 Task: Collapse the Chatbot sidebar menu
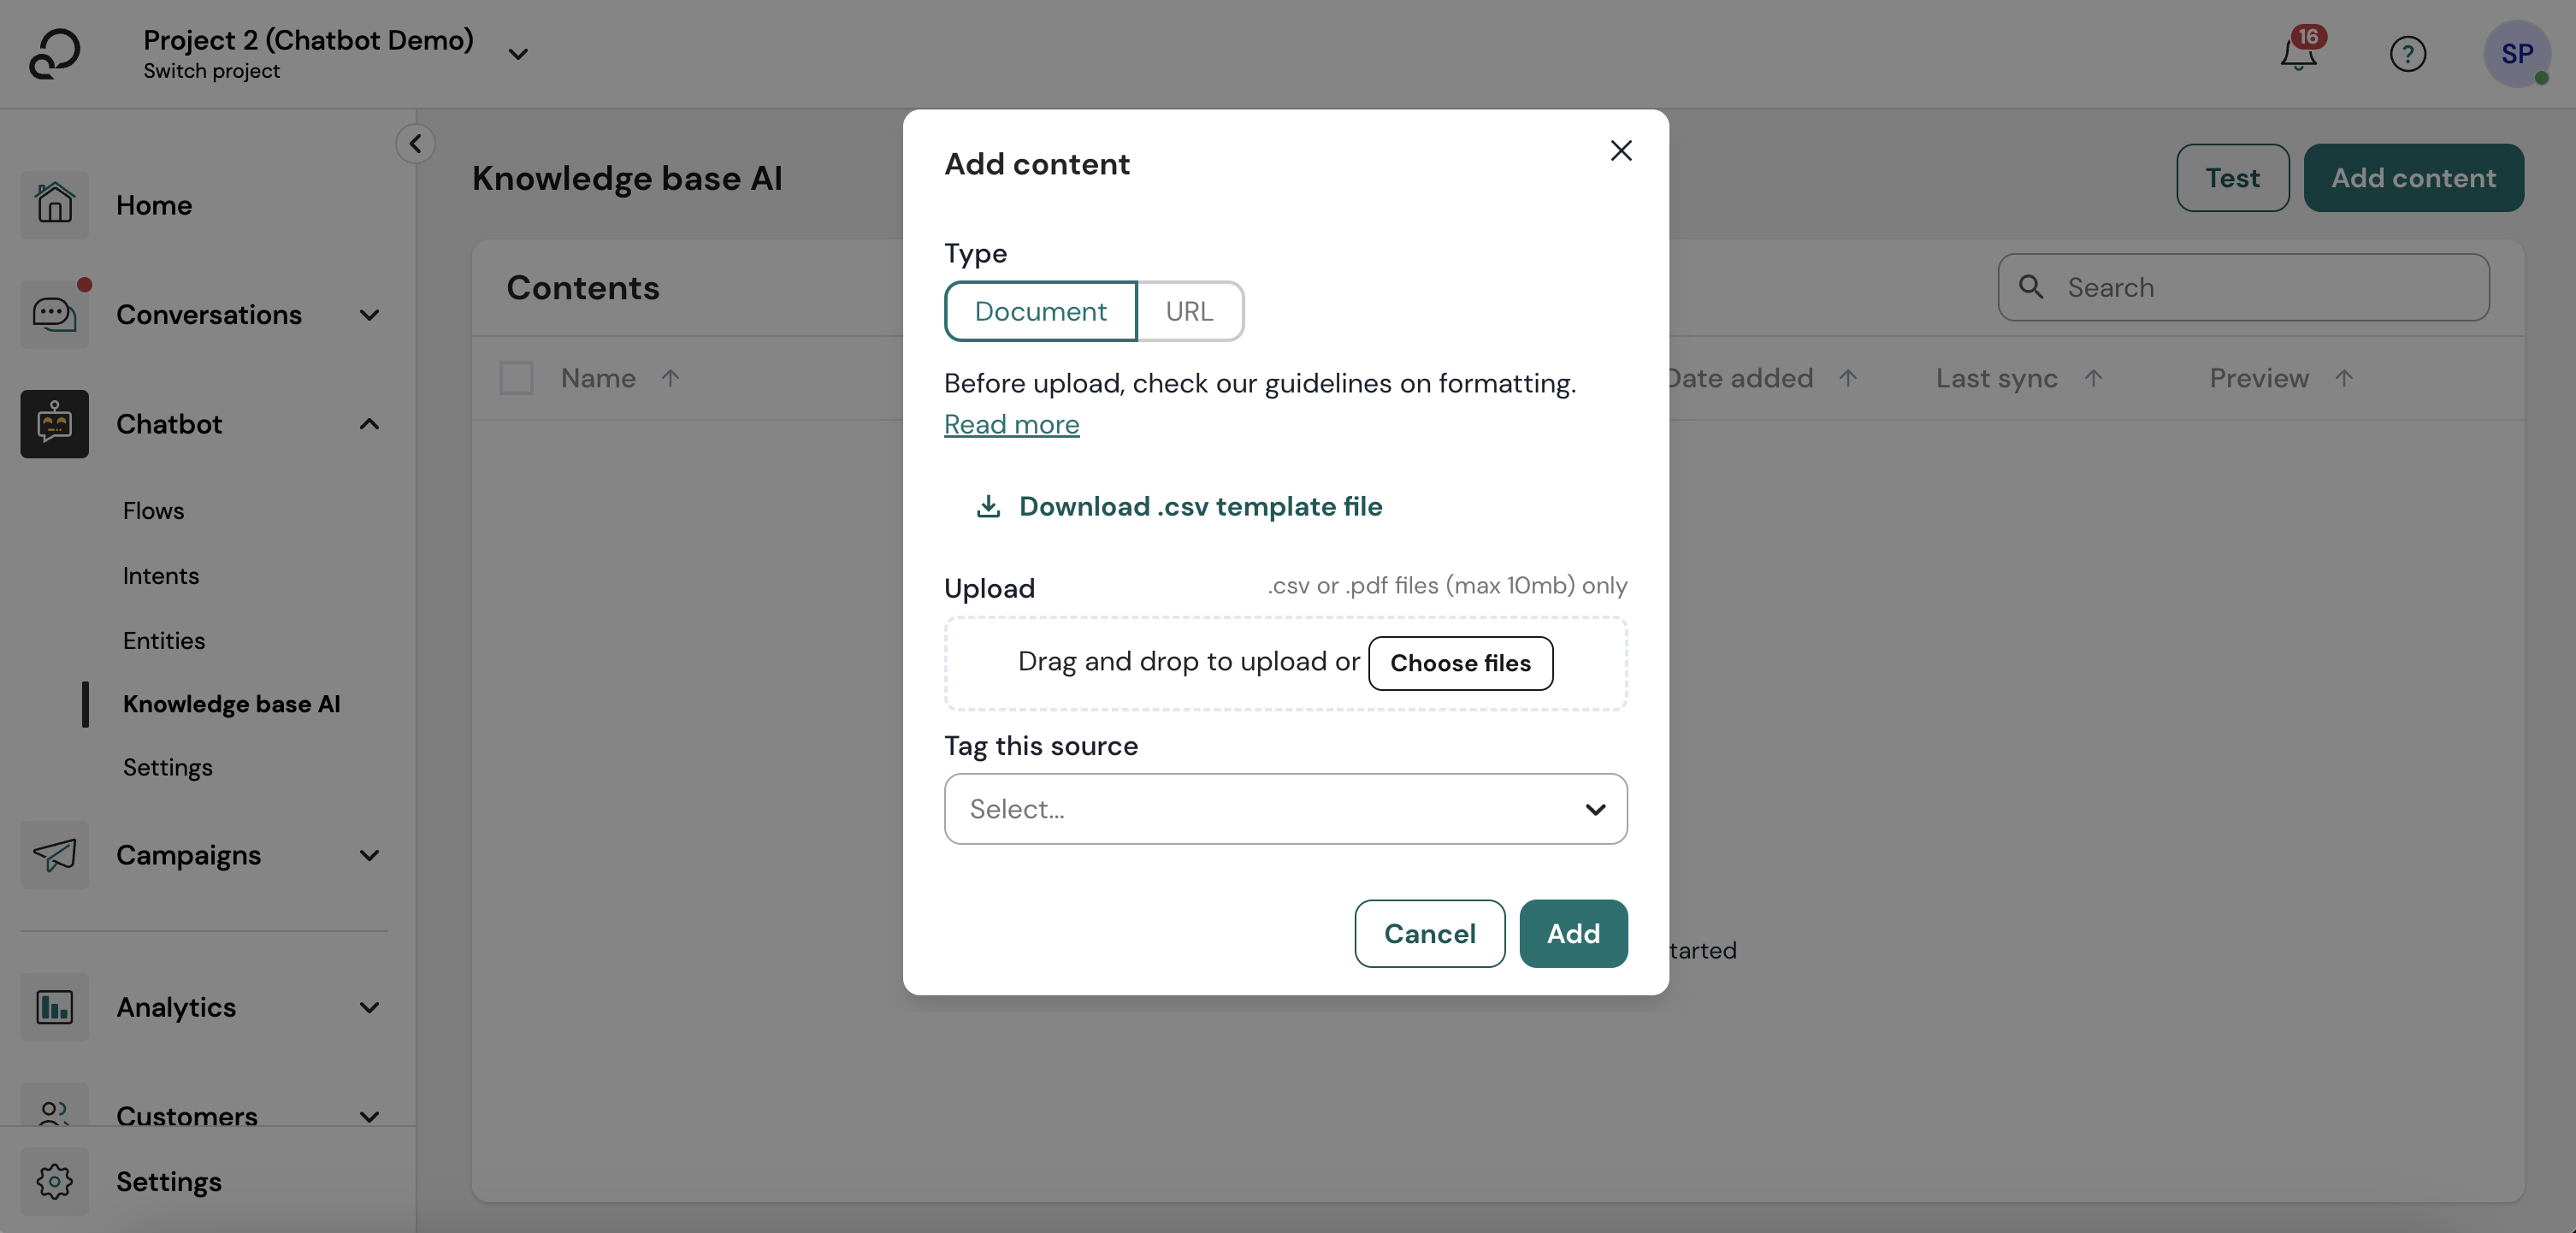[x=369, y=424]
